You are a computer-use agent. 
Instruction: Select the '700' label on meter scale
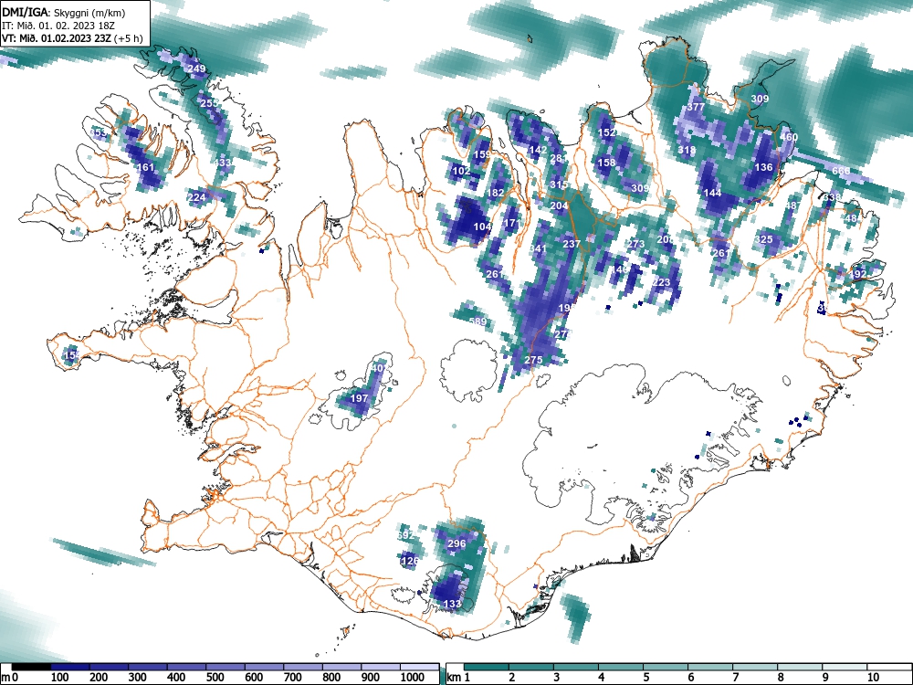click(292, 677)
